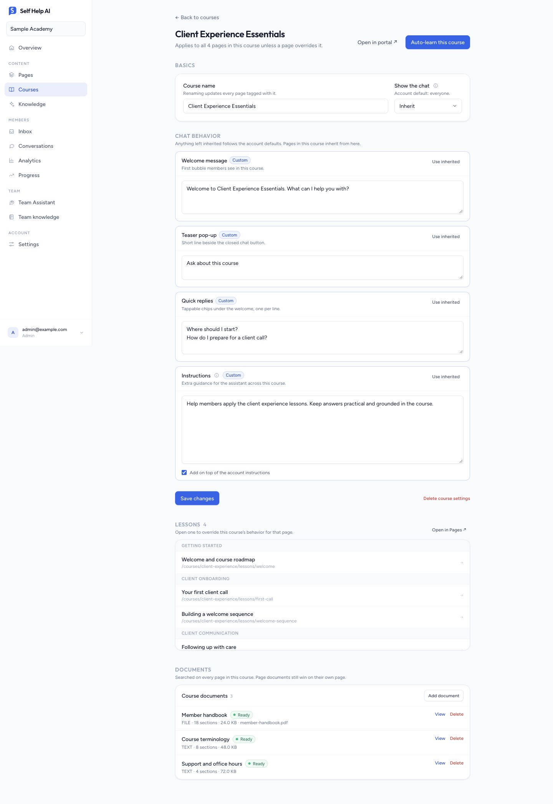The height and width of the screenshot is (804, 553).
Task: Open in portal link
Action: (x=377, y=43)
